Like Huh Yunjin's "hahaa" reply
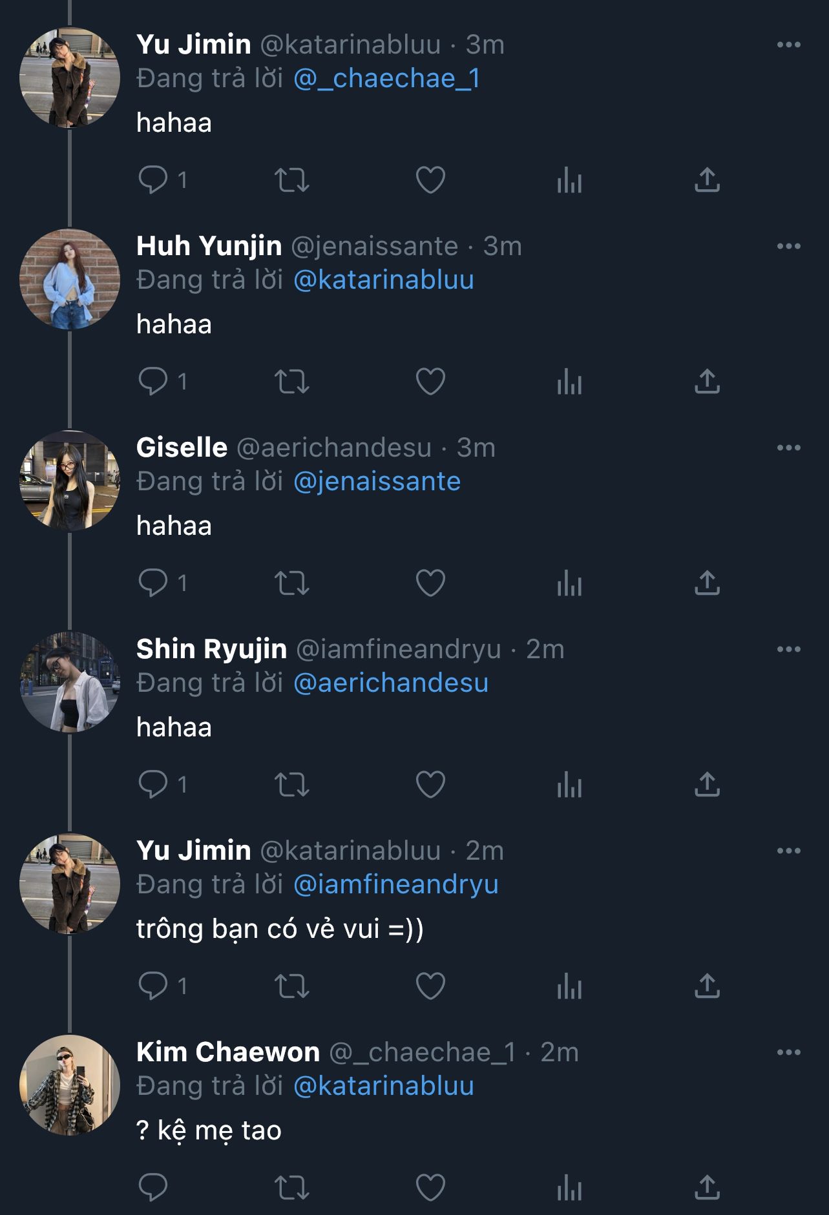 (430, 381)
